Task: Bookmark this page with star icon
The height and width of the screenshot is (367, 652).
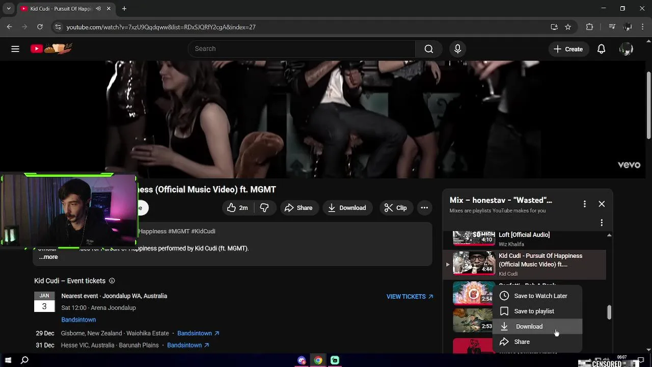Action: pos(568,27)
